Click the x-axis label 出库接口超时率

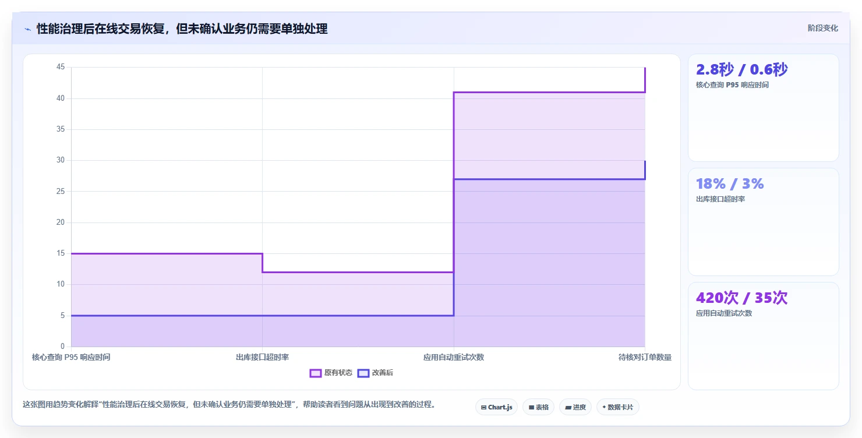pyautogui.click(x=262, y=357)
